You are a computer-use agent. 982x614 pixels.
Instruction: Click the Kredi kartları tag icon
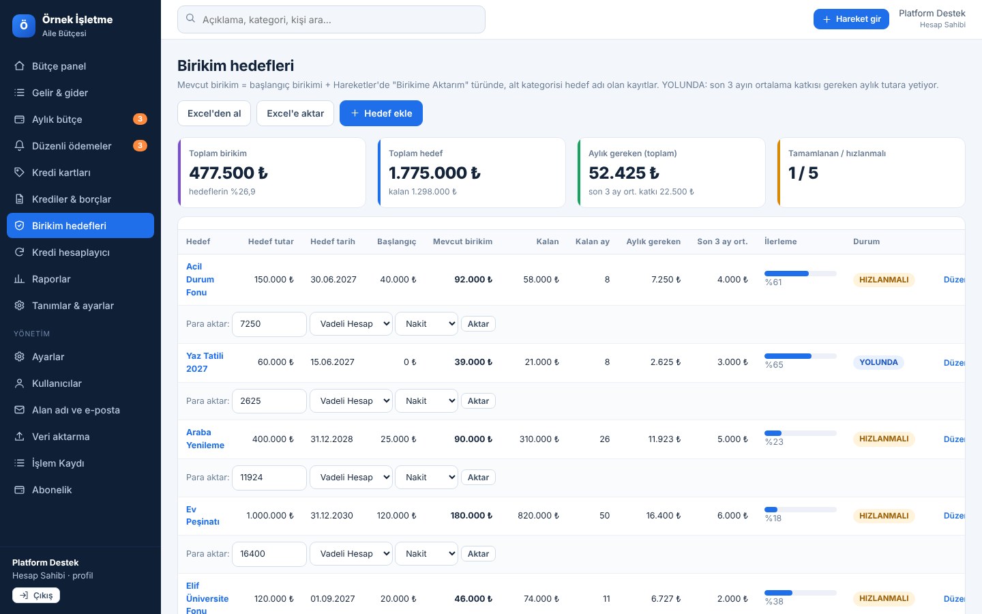pyautogui.click(x=19, y=173)
